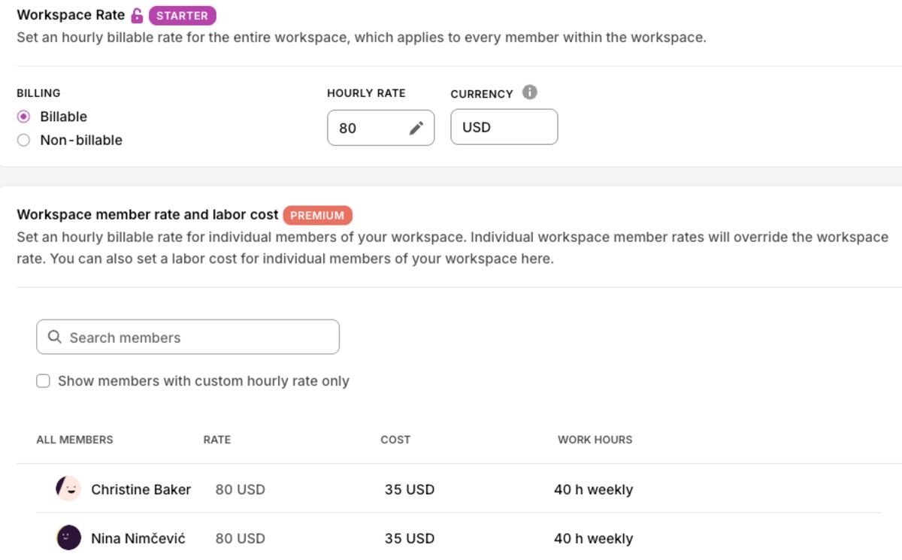Click Christine Baker's avatar
This screenshot has width=902, height=560.
pos(68,489)
